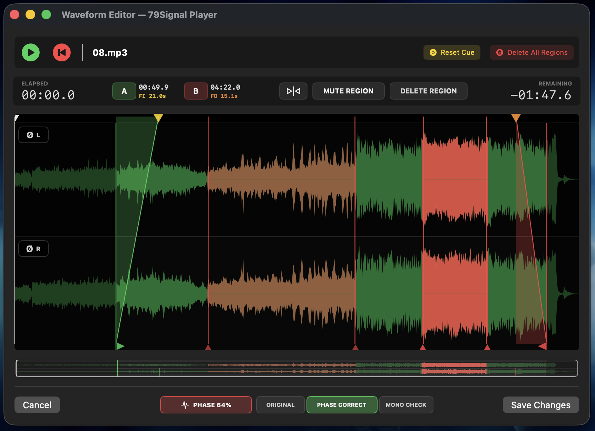
Task: Click the FO 15.1s fade-out value
Action: coord(224,96)
